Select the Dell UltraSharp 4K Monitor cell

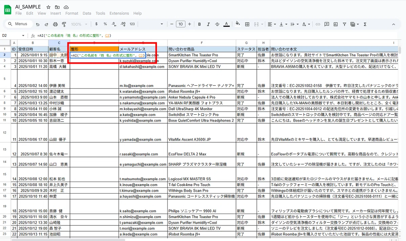click(201, 109)
